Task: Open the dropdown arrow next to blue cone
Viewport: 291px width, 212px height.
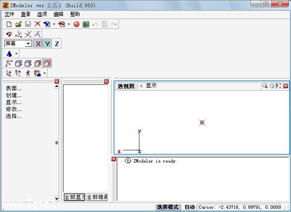Action: point(16,54)
